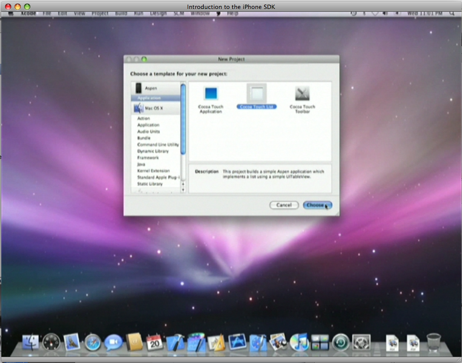Select Bundle in the category list

[144, 138]
